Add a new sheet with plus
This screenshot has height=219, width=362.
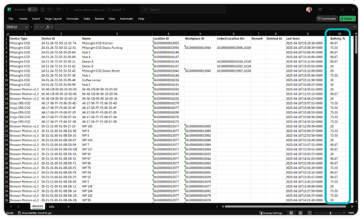[x=69, y=206]
